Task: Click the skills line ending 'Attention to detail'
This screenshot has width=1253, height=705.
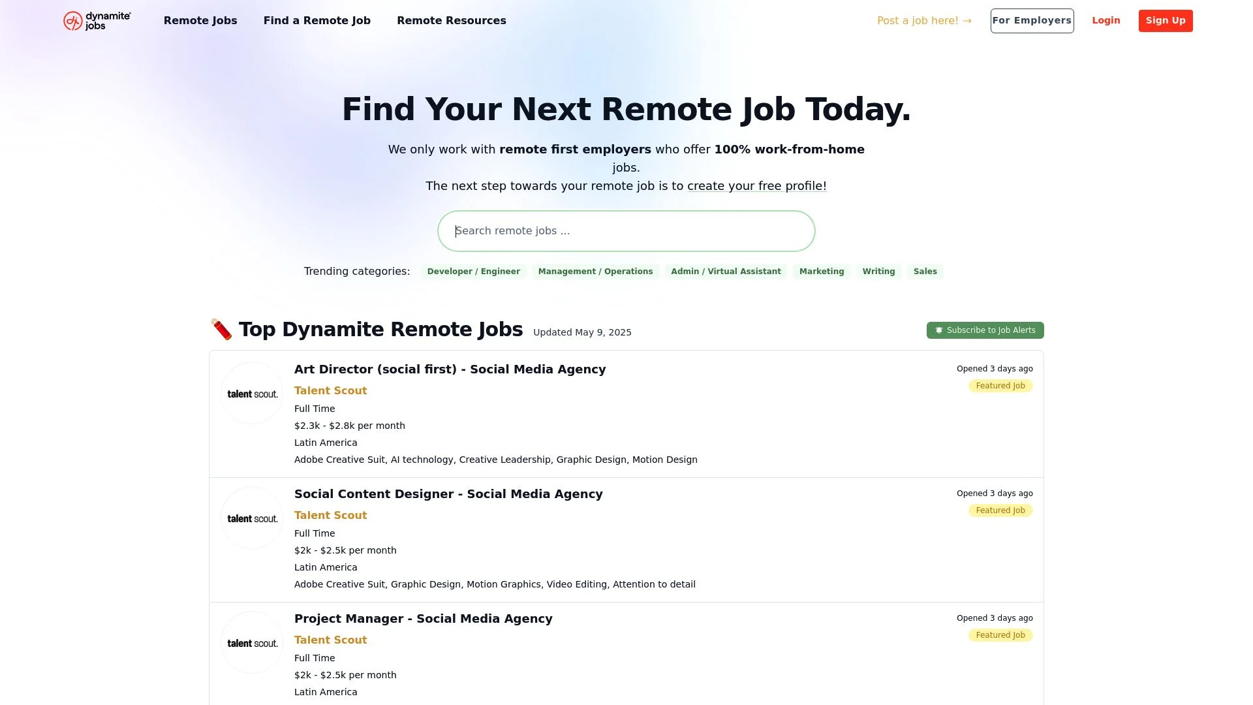Action: click(495, 584)
